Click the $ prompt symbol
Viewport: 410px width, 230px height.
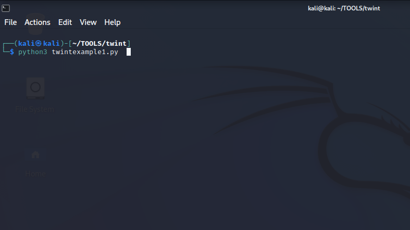click(x=12, y=52)
